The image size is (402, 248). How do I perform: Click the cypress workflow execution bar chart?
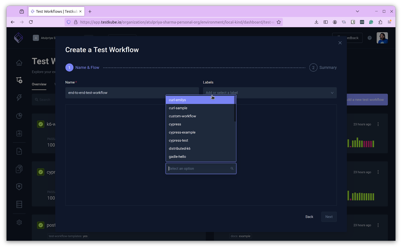(361, 196)
